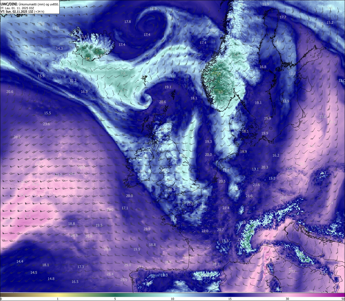Click the map value 25.0
Viewport: 345px width, 301px height.
point(127,265)
